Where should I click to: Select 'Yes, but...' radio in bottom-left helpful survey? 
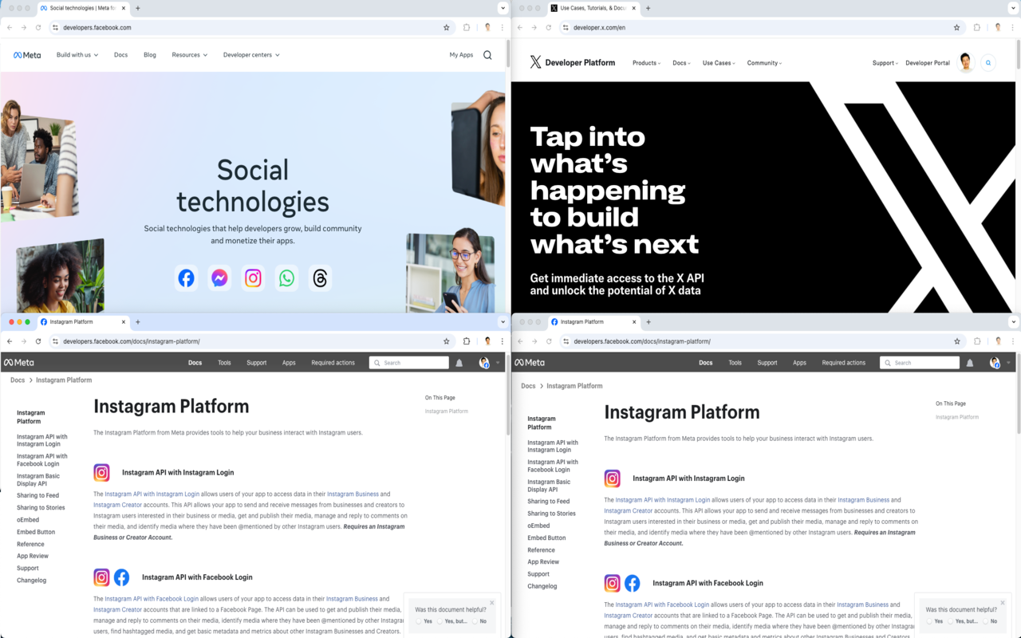click(440, 621)
